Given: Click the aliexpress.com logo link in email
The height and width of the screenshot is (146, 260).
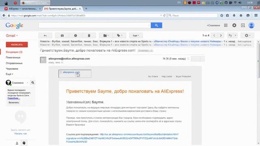Looking at the screenshot, I should click(x=75, y=74).
